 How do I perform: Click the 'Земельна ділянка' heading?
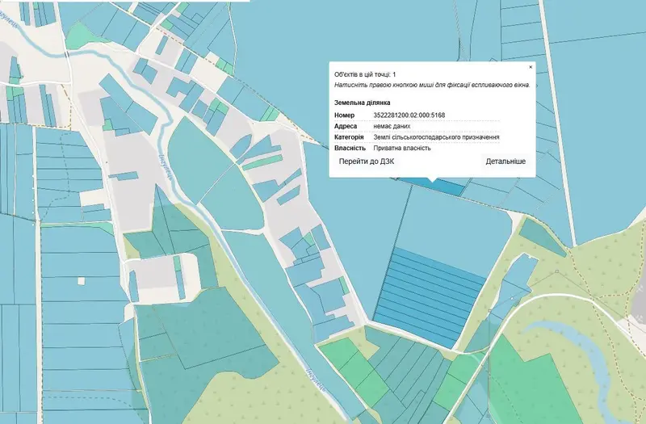coord(362,103)
